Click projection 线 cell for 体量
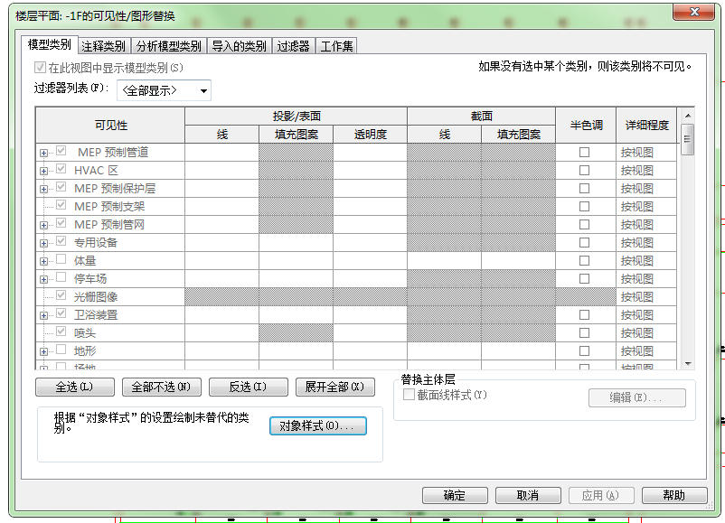Image resolution: width=725 pixels, height=523 pixels. 222,261
